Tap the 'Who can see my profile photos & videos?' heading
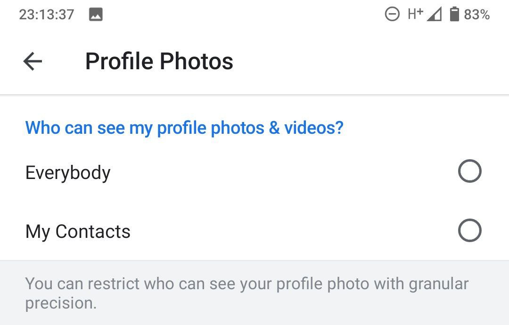 click(184, 128)
